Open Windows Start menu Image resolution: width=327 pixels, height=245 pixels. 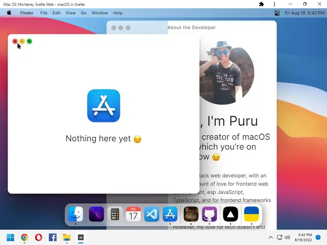pos(11,237)
